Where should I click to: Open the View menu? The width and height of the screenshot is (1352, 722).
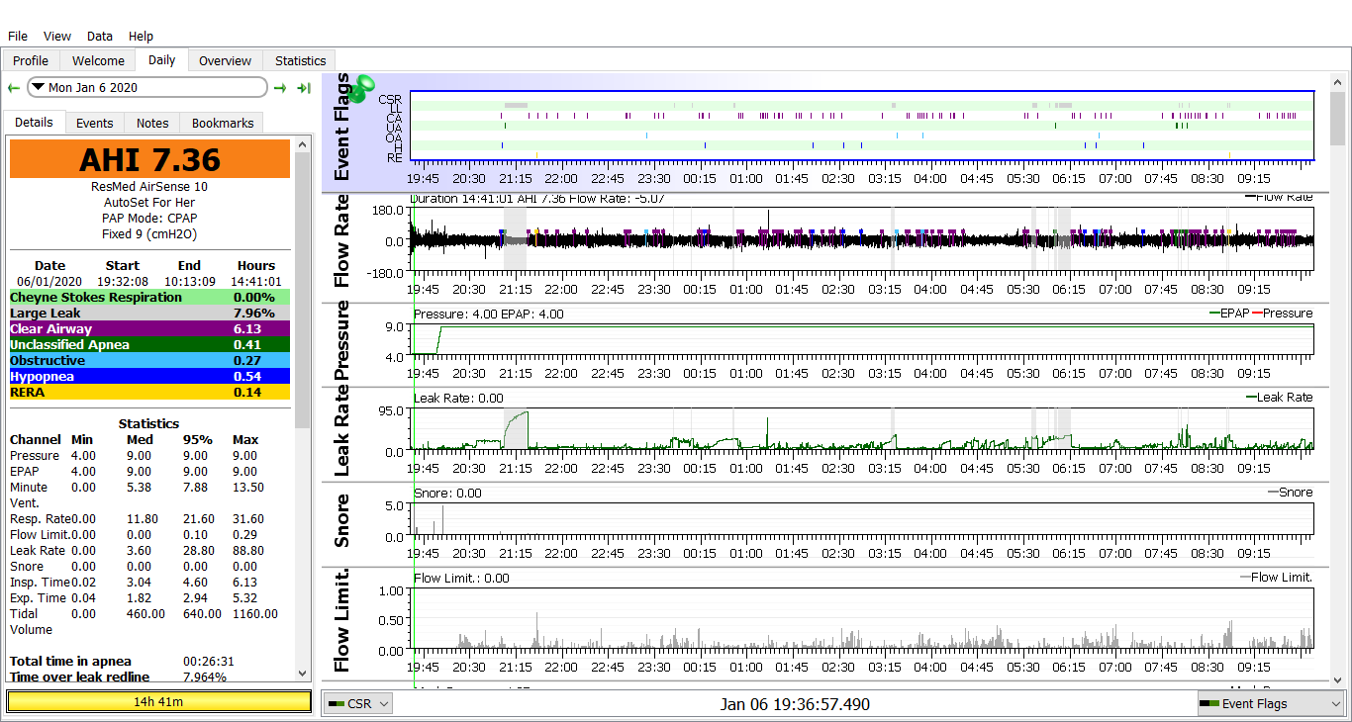57,36
